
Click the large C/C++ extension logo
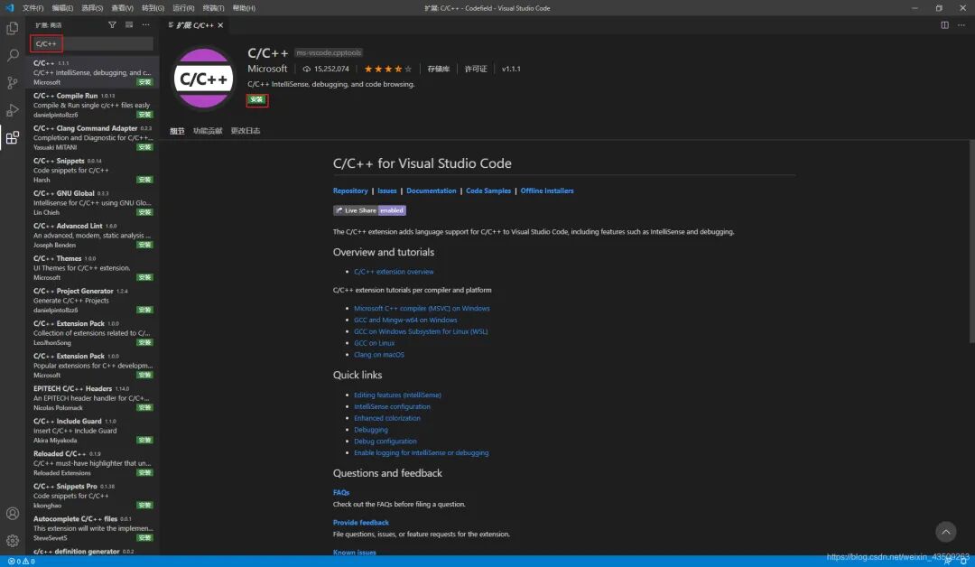(203, 79)
